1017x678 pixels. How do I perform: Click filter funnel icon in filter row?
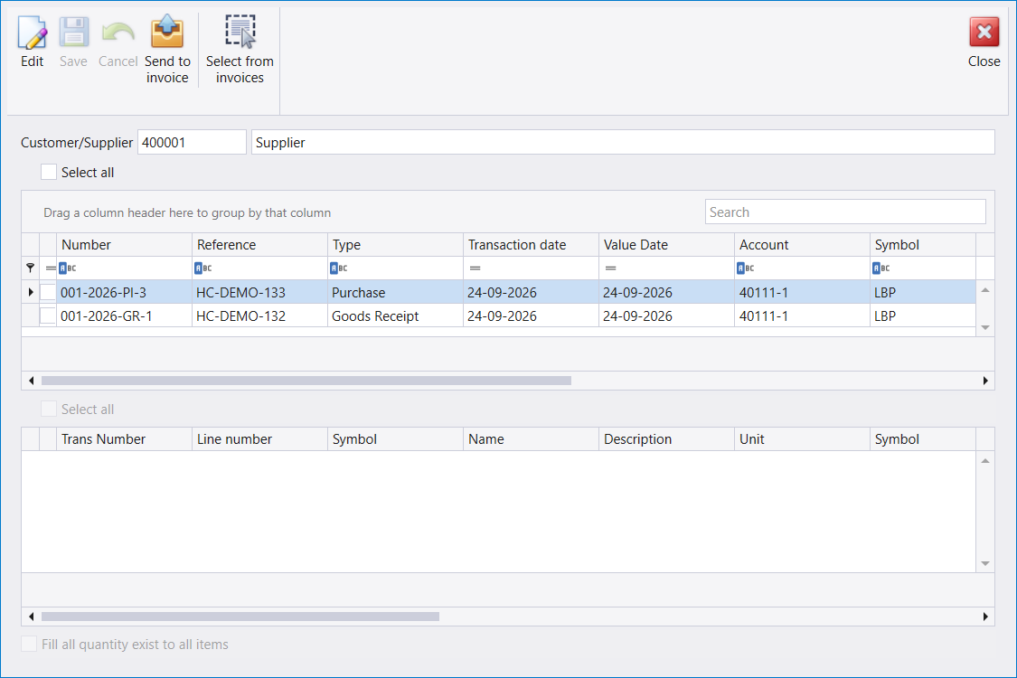31,268
